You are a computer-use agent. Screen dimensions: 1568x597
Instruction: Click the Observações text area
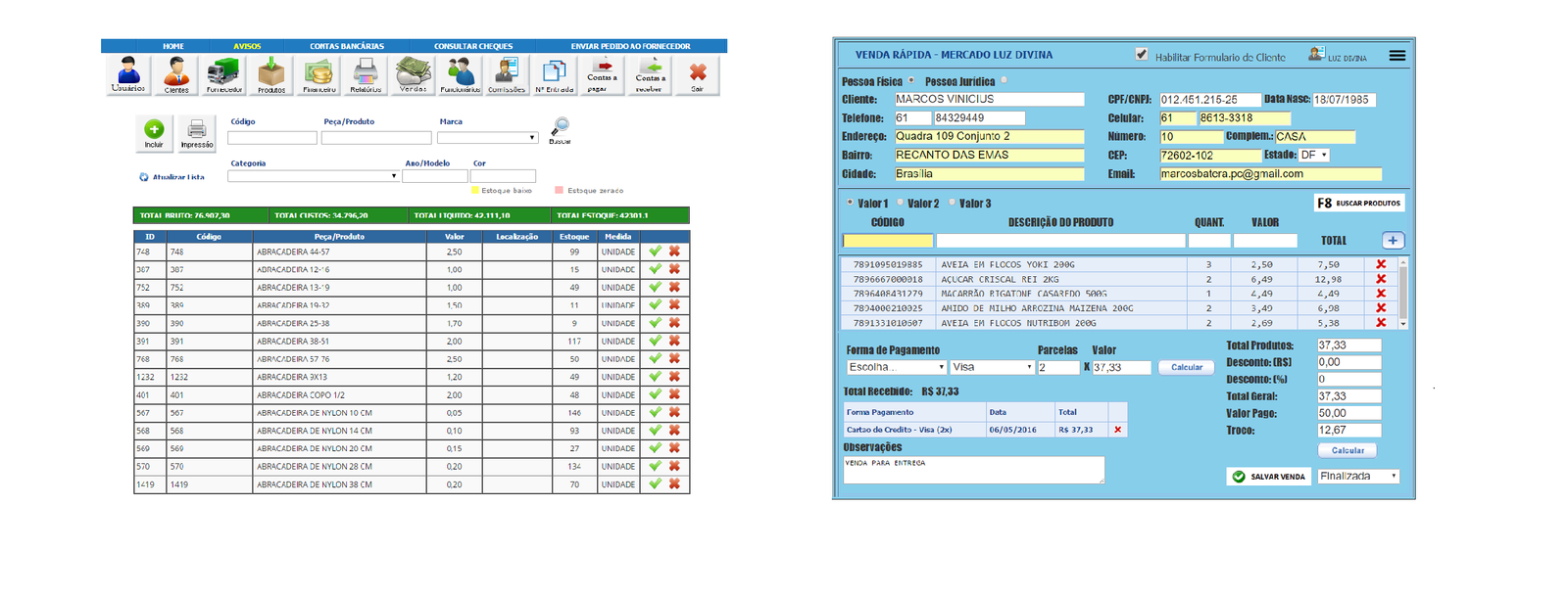(972, 470)
